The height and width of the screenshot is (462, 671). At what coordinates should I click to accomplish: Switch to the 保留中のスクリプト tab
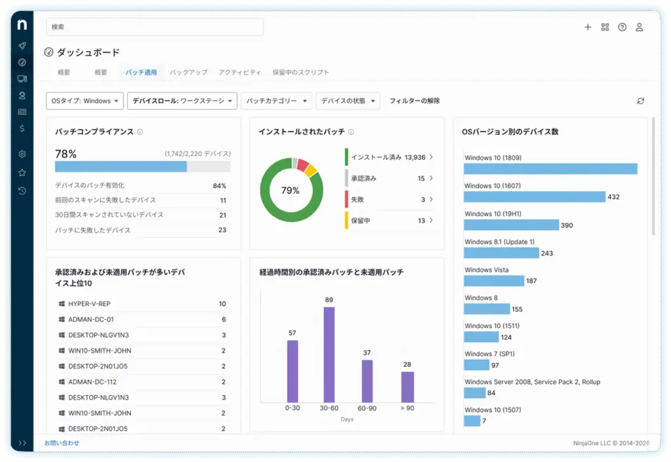click(x=300, y=72)
